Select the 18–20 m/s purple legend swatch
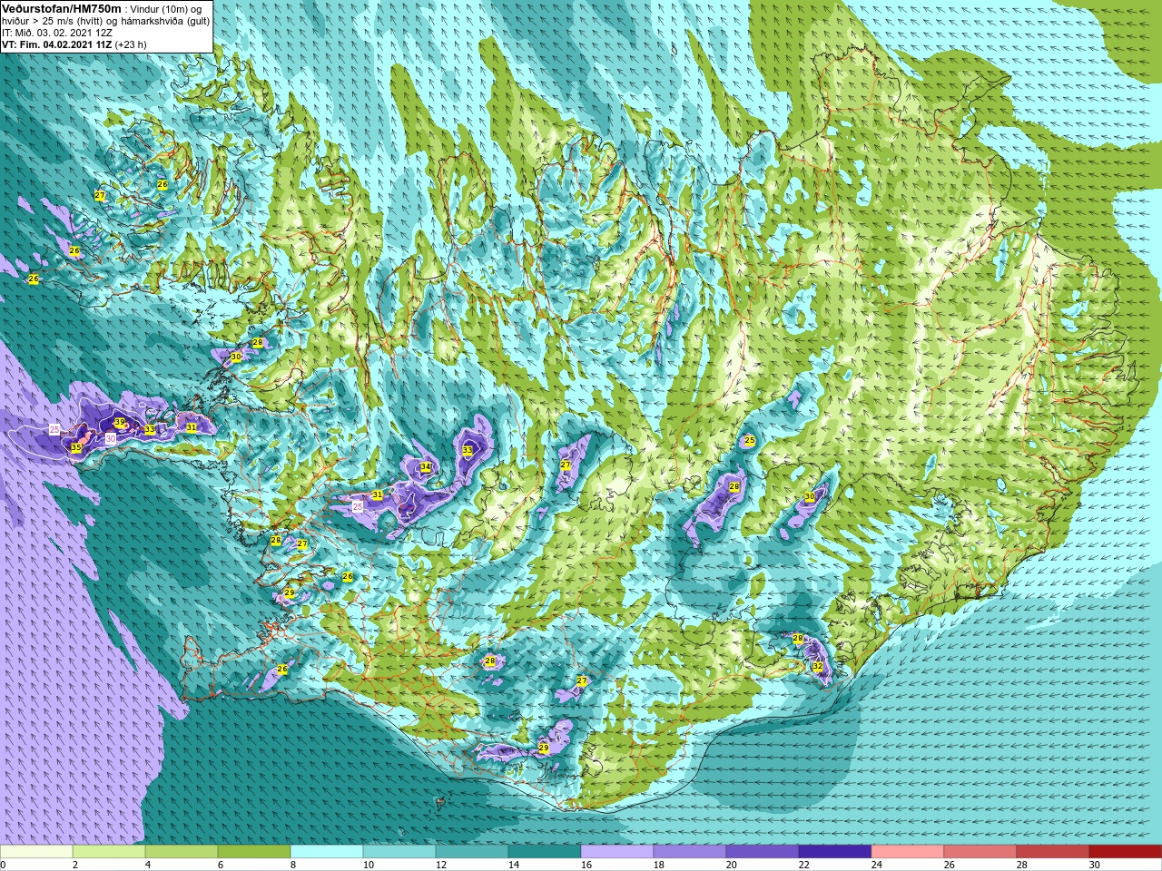This screenshot has height=871, width=1162. (690, 852)
